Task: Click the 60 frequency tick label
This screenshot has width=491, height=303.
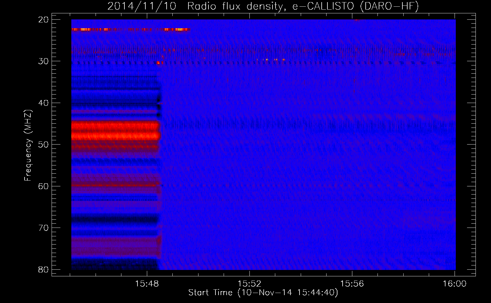Action: 43,186
